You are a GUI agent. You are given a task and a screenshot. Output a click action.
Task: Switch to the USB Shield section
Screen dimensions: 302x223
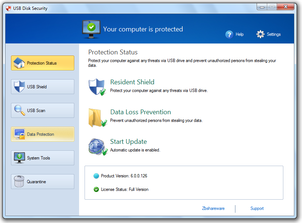pyautogui.click(x=42, y=86)
